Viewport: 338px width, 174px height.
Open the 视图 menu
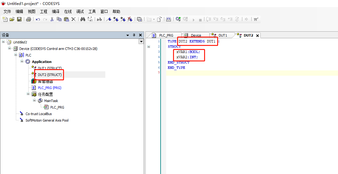(x=31, y=11)
